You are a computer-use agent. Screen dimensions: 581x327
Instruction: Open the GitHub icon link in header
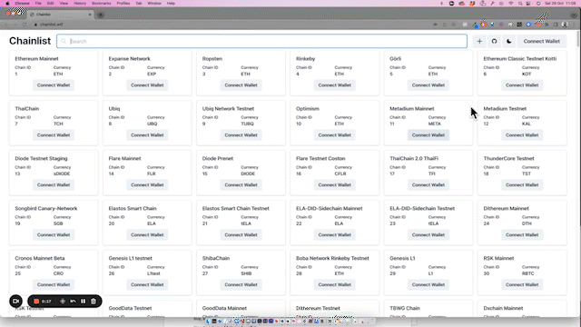(x=494, y=41)
